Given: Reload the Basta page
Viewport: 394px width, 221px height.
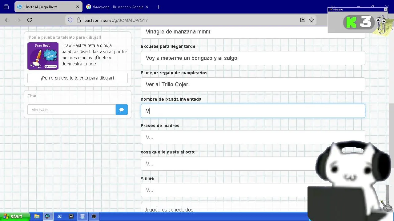Looking at the screenshot, I should pyautogui.click(x=30, y=20).
